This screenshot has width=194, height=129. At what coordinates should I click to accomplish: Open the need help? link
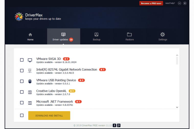pyautogui.click(x=170, y=3)
